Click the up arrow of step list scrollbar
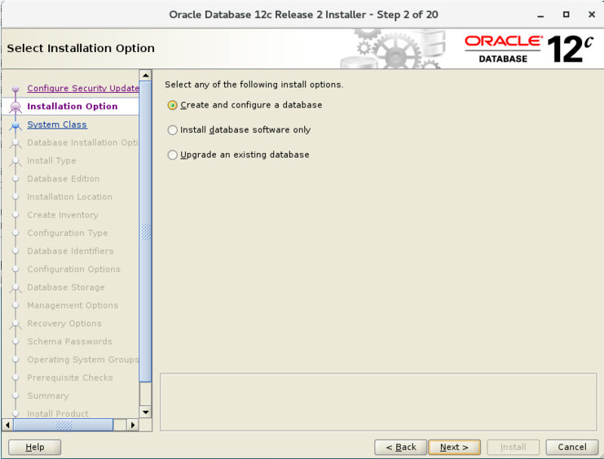 146,76
